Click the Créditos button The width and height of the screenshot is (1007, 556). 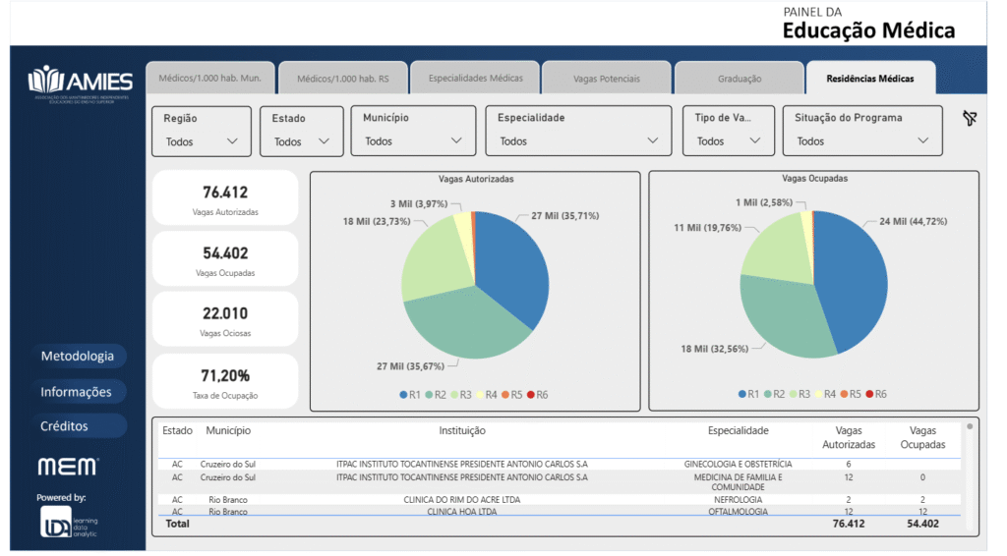click(65, 426)
